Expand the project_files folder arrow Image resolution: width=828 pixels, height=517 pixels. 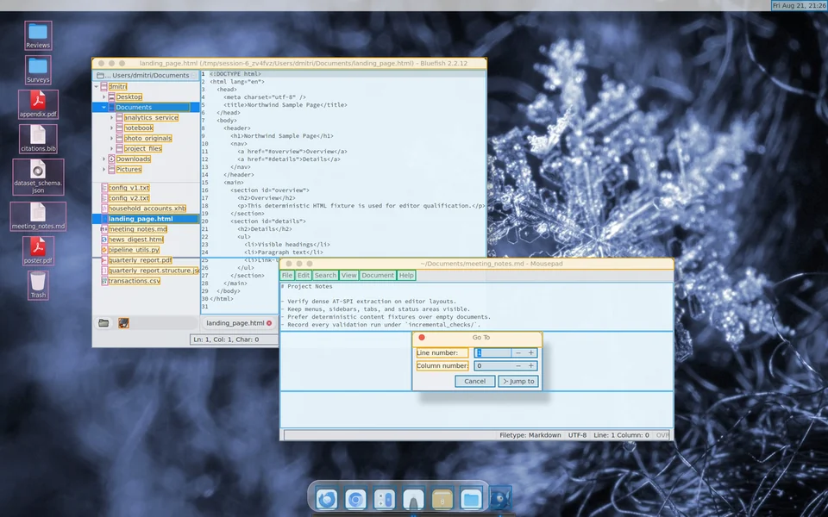[112, 148]
